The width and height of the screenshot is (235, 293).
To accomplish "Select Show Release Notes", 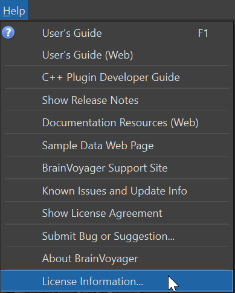I will 117,100.
